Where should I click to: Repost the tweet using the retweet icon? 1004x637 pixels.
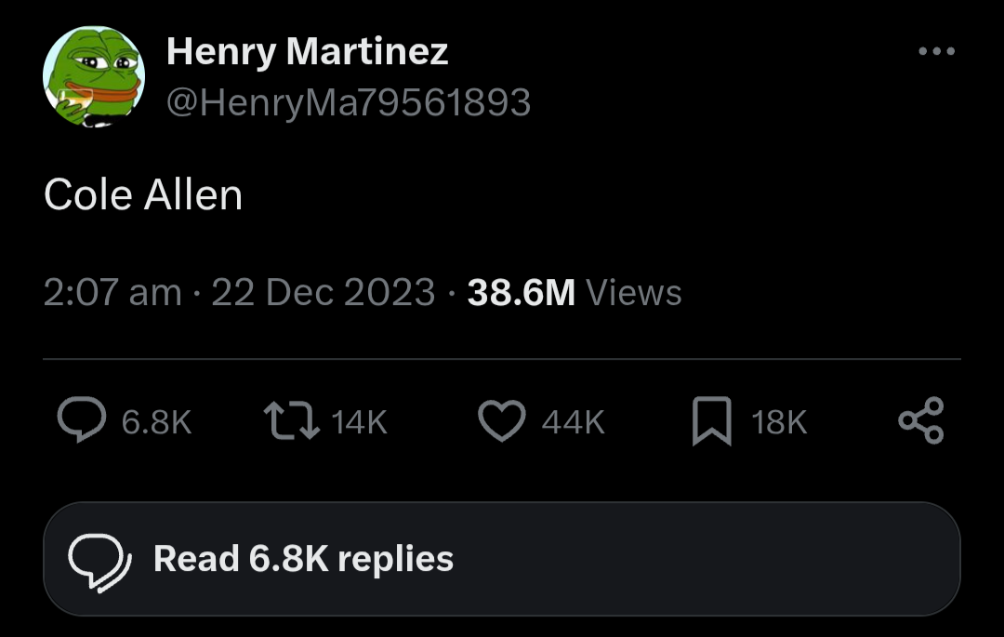pos(289,421)
